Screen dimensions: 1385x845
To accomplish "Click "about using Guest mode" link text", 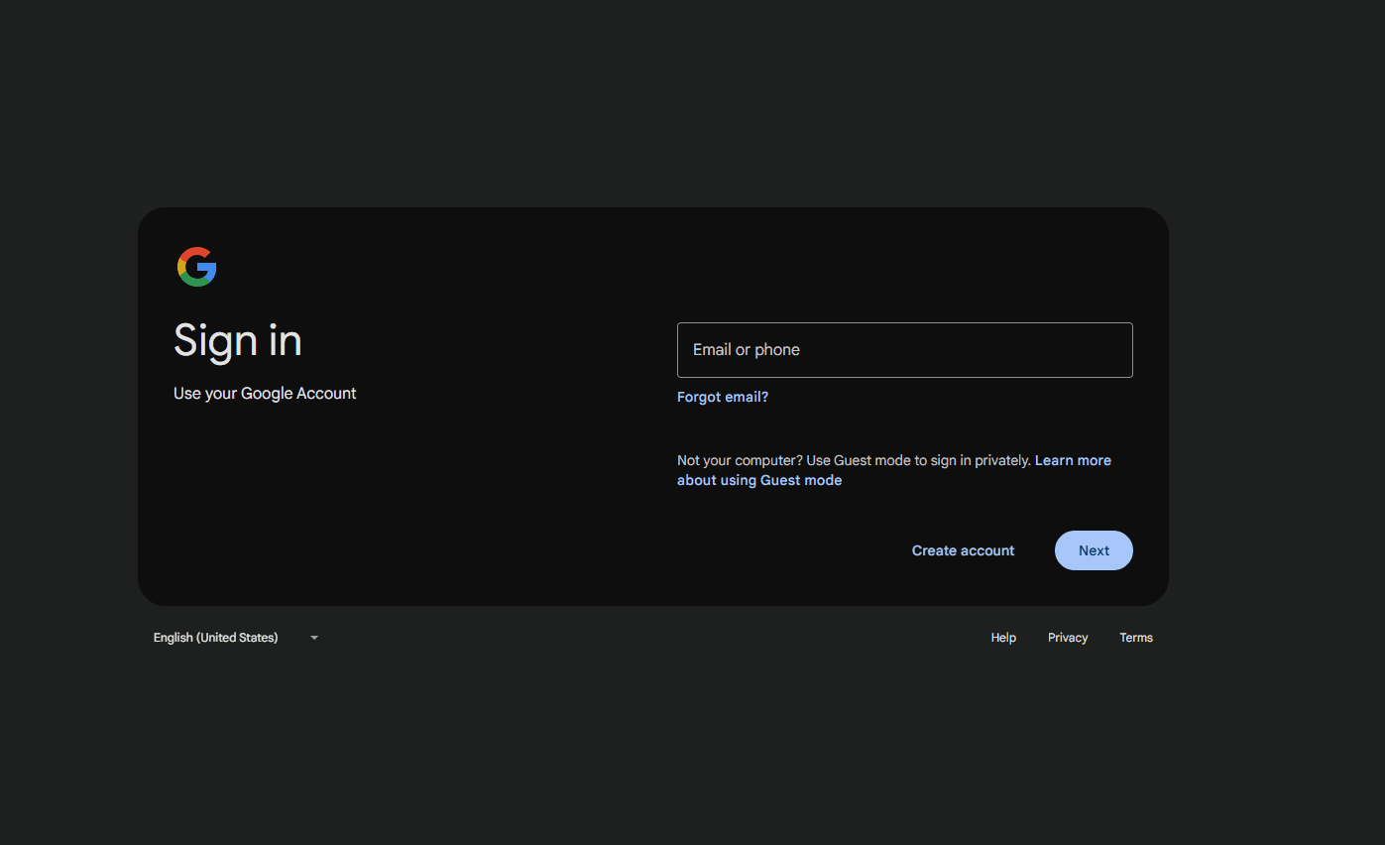I will (x=758, y=480).
